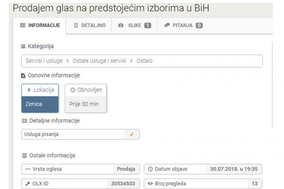Expand chevron before Ostalo breadcrumb
Image resolution: width=284 pixels, height=189 pixels.
point(131,61)
